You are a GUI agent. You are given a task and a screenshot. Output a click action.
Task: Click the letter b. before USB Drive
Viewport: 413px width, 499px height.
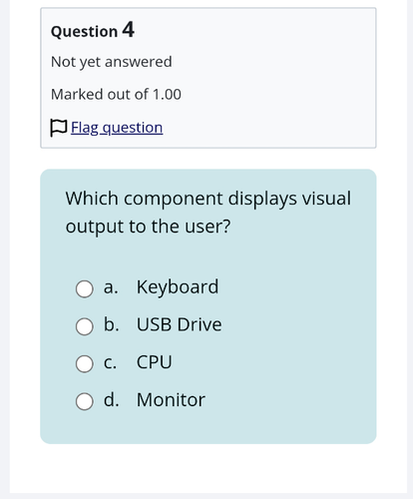112,324
